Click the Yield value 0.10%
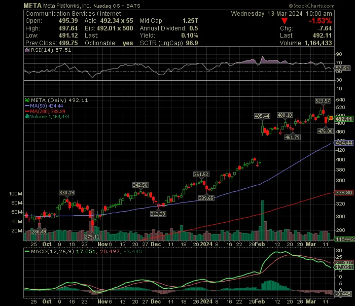 click(190, 36)
